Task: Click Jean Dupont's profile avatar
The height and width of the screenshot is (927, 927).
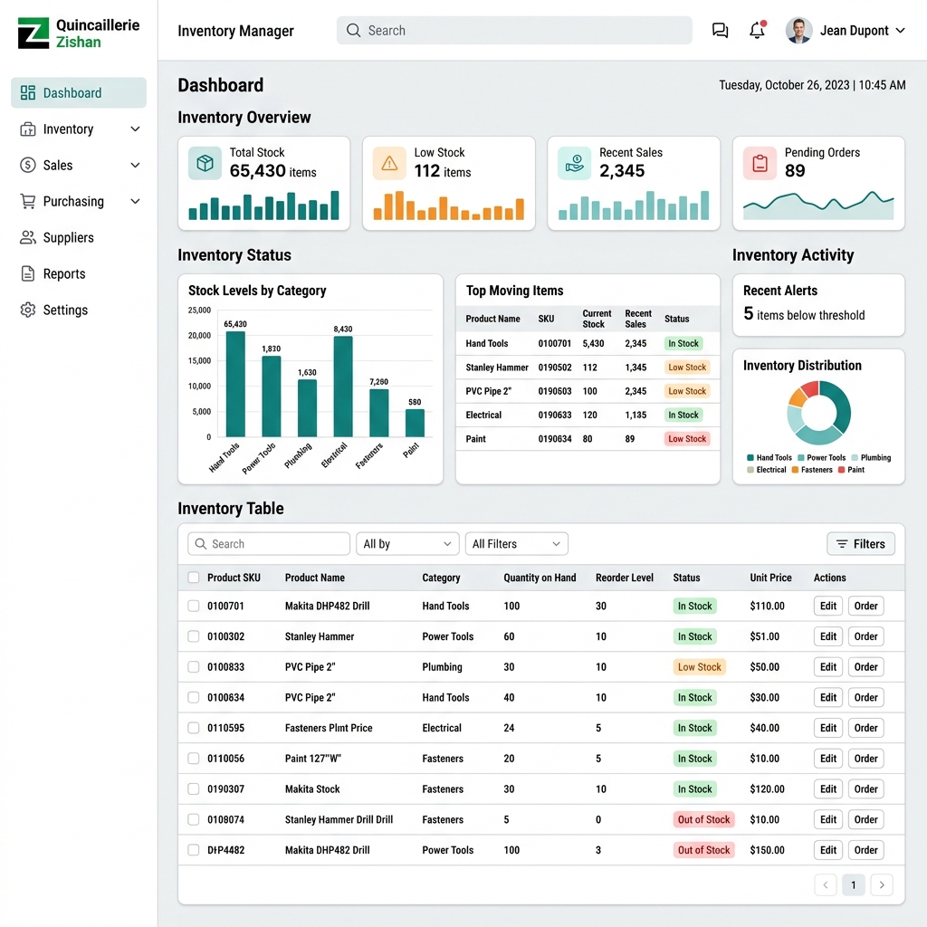Action: click(798, 30)
